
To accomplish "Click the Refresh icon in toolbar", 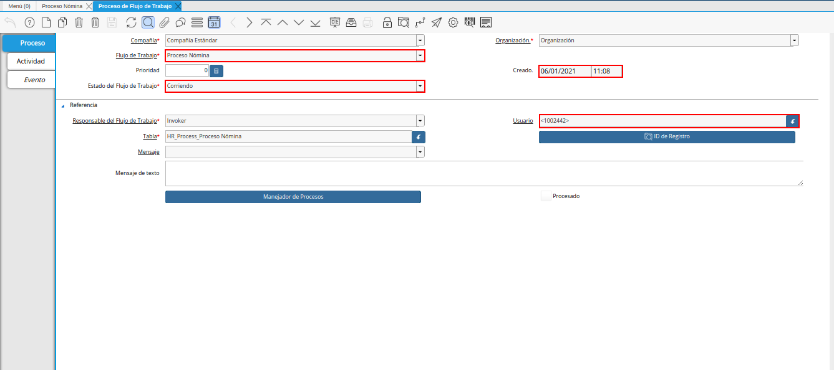I will click(131, 23).
